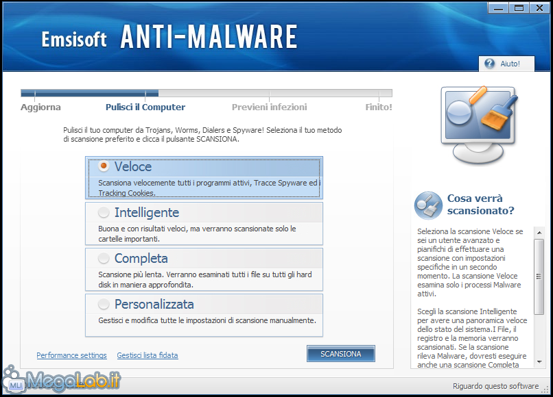
Task: Minimize the Emsisoft window
Action: 498,8
